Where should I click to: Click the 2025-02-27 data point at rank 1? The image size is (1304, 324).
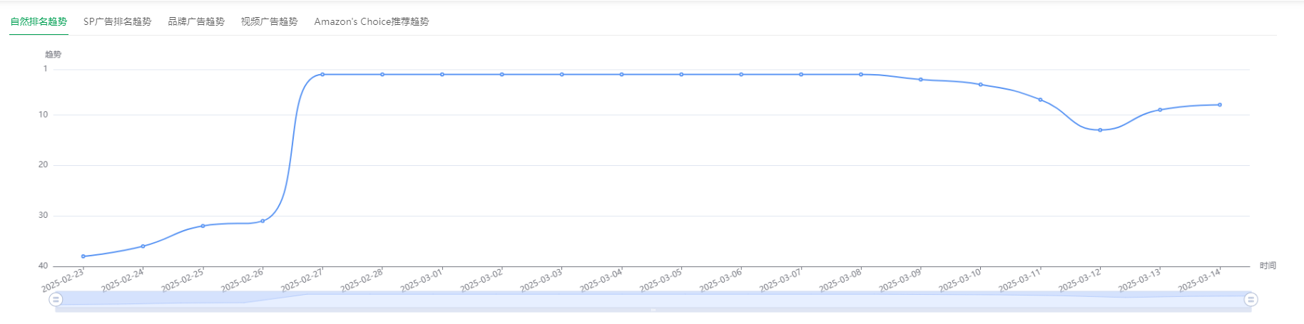tap(322, 74)
